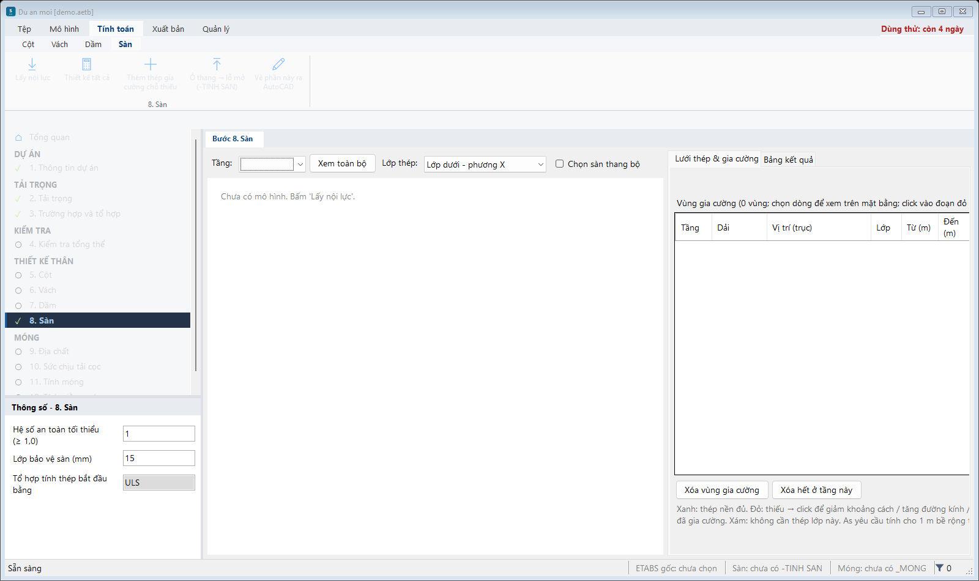Click the filter funnel icon in status bar
Screen dimensions: 979x581
tap(939, 568)
